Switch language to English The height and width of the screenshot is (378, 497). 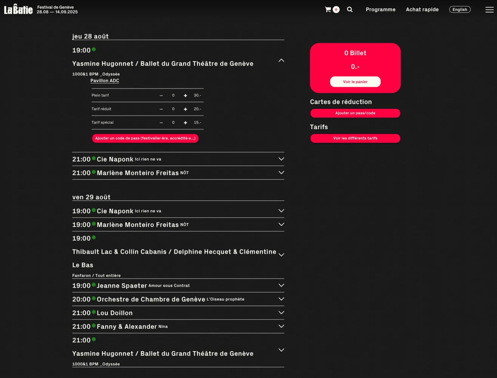460,9
